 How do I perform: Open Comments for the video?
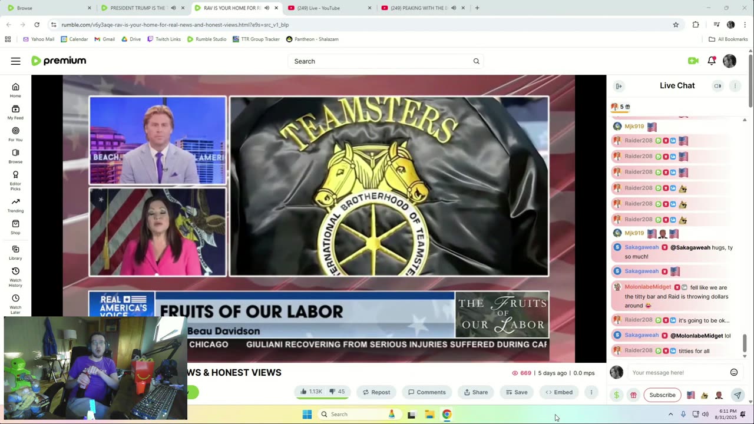[x=426, y=392]
